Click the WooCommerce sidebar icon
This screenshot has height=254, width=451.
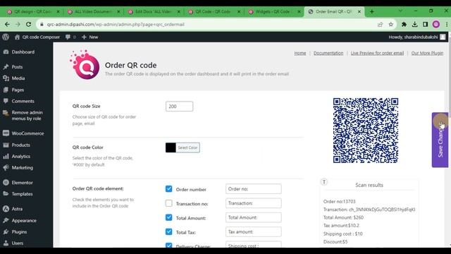click(6, 133)
